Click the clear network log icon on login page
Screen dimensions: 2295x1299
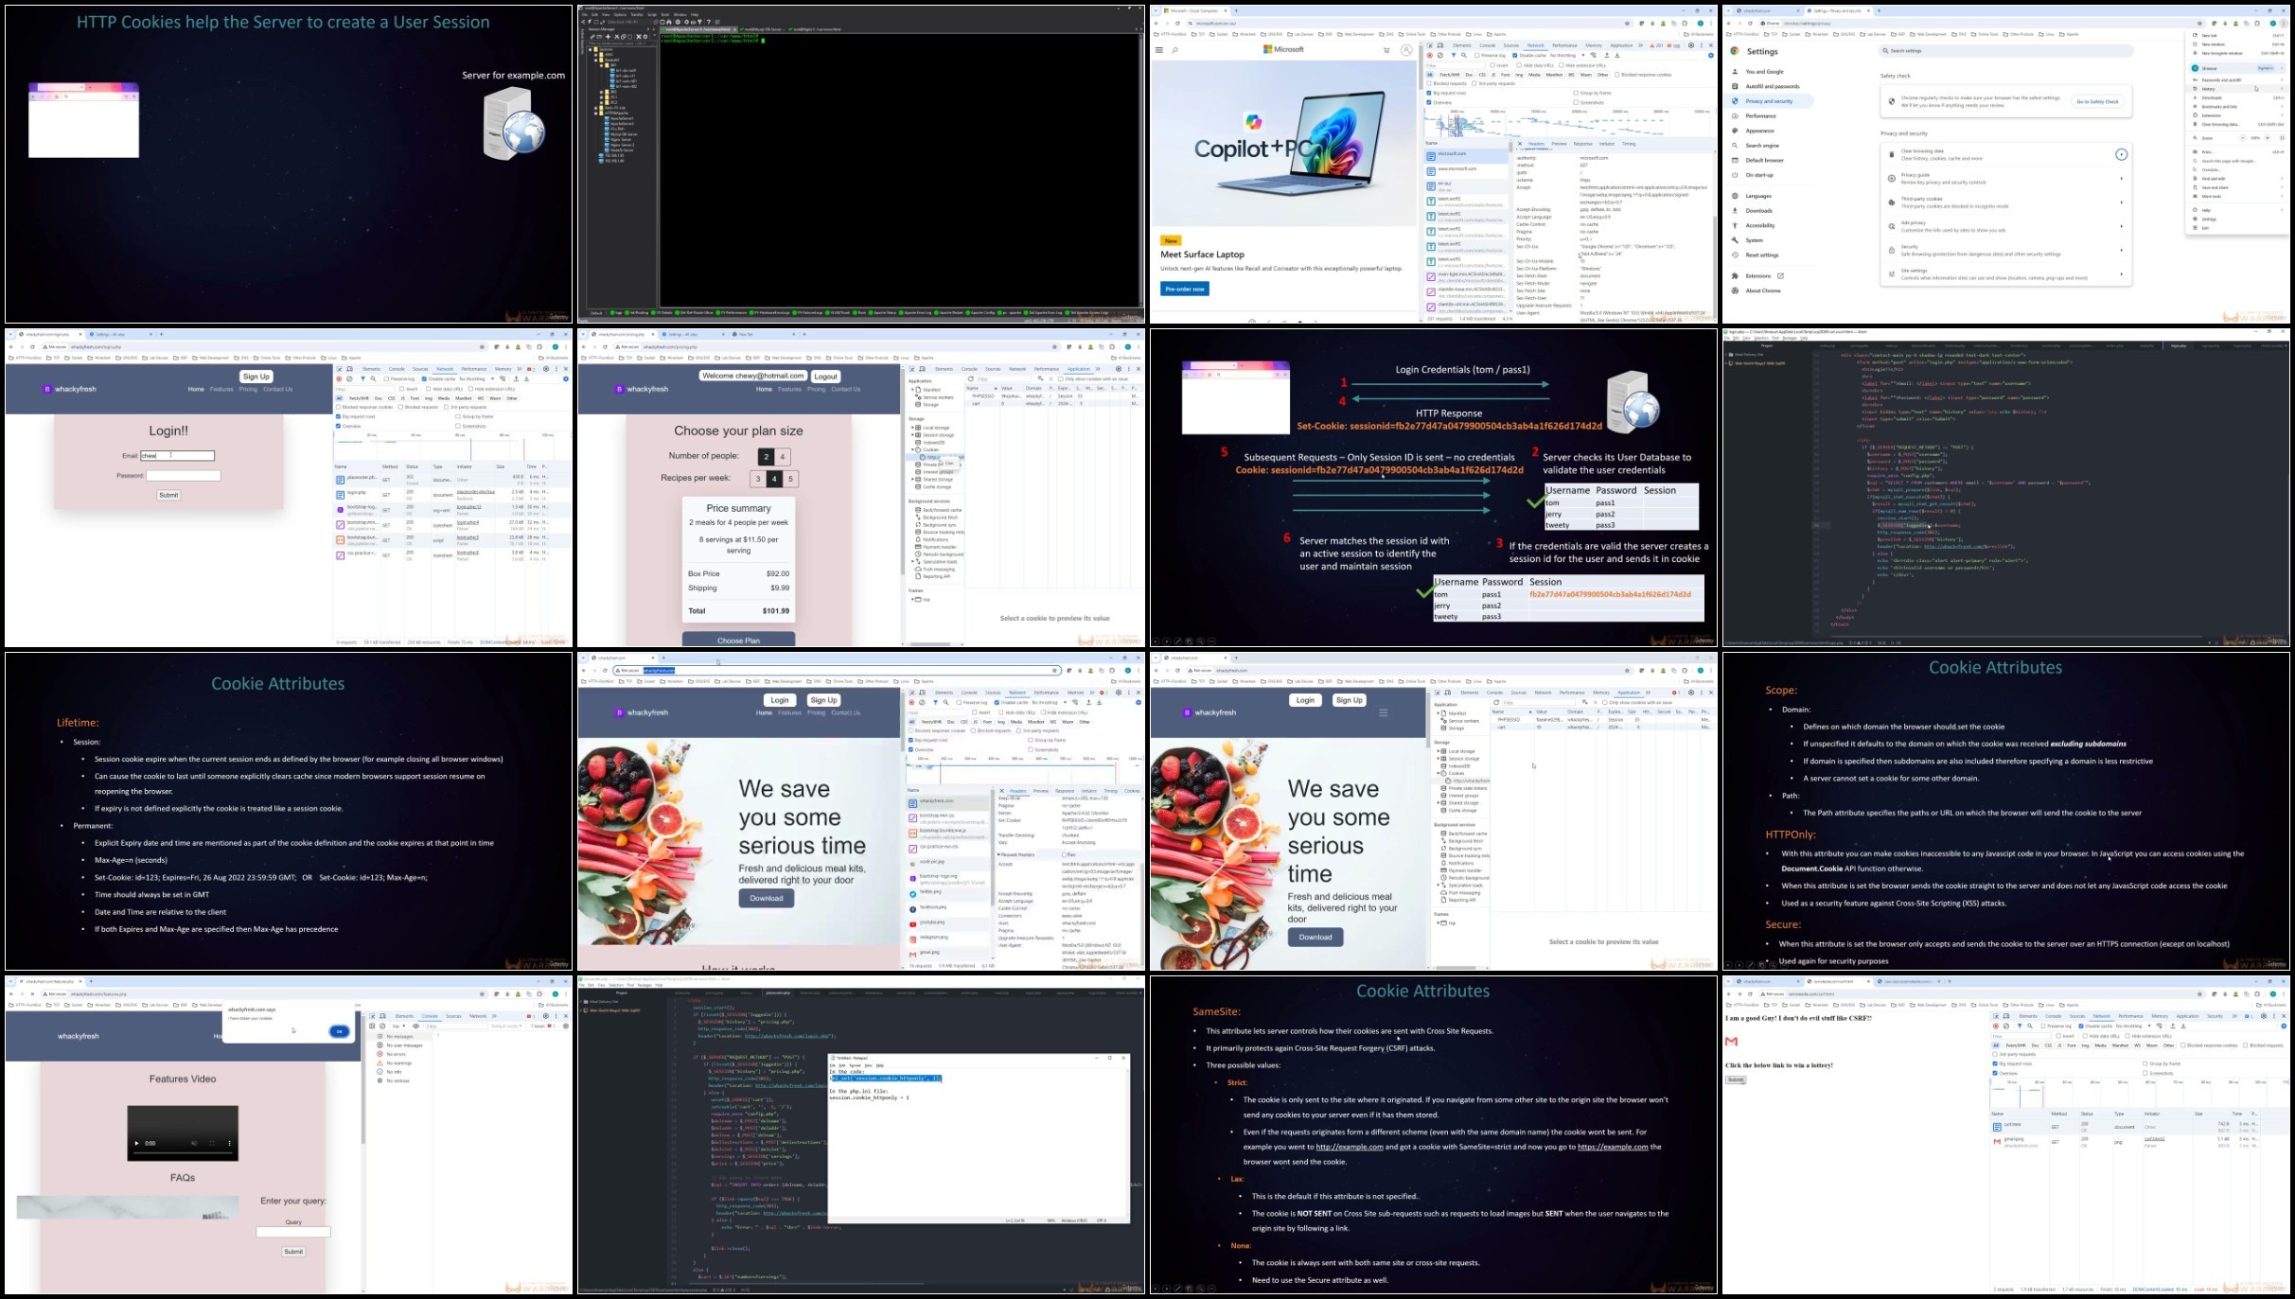pyautogui.click(x=349, y=378)
